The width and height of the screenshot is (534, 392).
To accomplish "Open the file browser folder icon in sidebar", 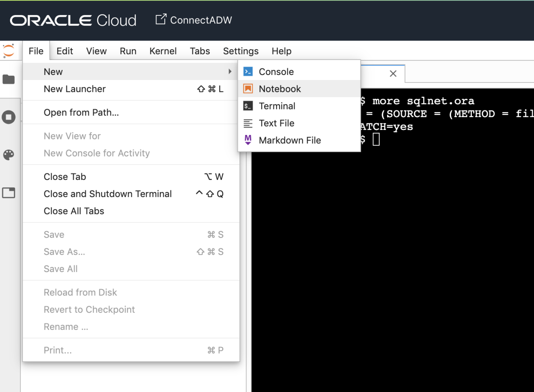I will [9, 79].
